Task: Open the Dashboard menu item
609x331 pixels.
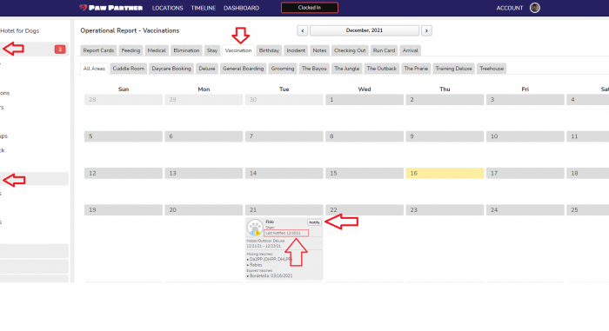Action: coord(241,8)
